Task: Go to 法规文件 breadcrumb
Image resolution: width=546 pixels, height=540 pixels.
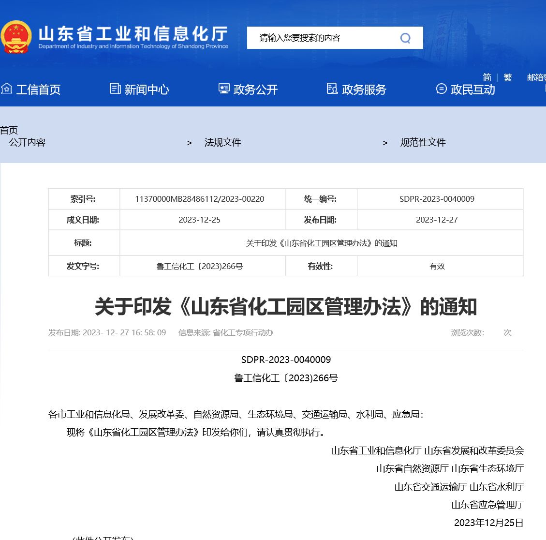Action: coord(222,142)
